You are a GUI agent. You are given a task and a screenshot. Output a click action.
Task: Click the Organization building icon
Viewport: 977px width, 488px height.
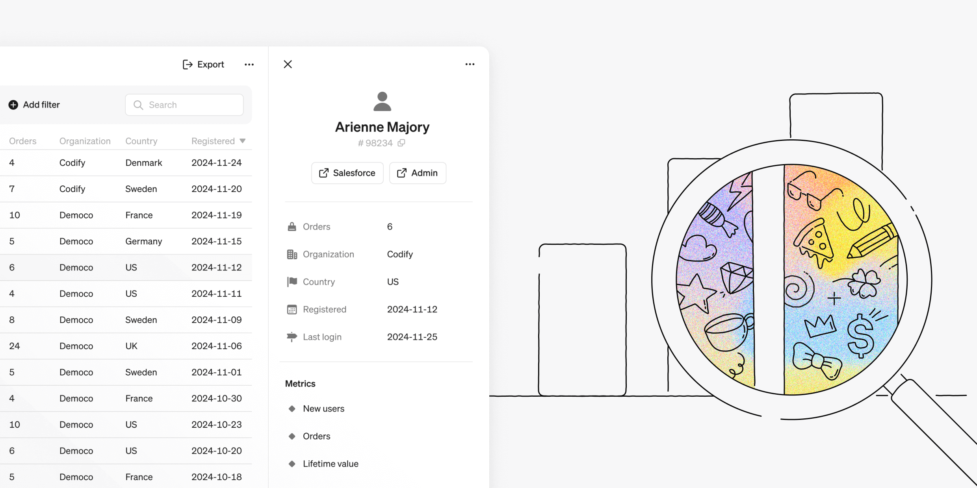pos(292,254)
